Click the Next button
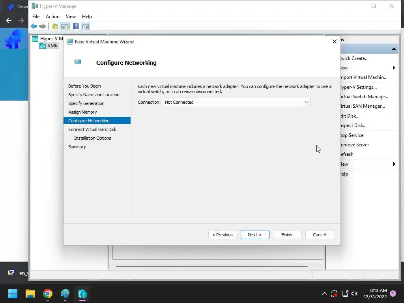The height and width of the screenshot is (303, 404). click(255, 235)
